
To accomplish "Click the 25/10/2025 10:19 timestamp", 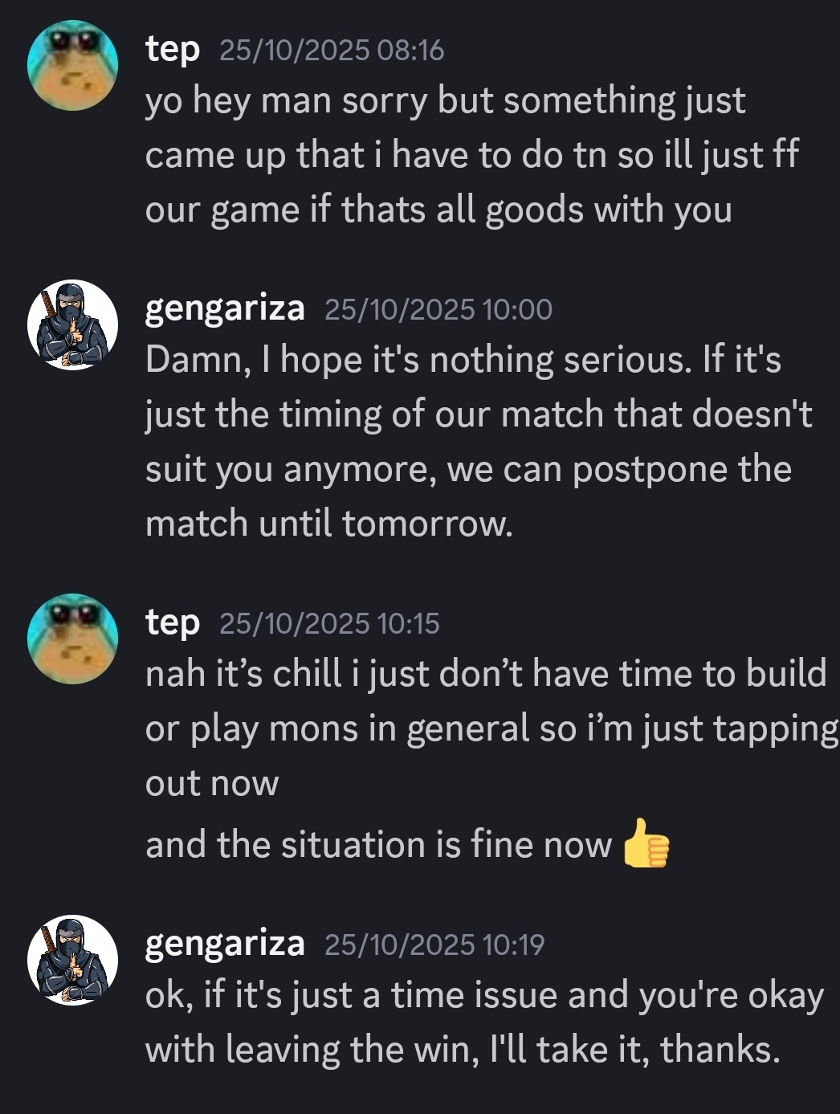I will point(434,945).
